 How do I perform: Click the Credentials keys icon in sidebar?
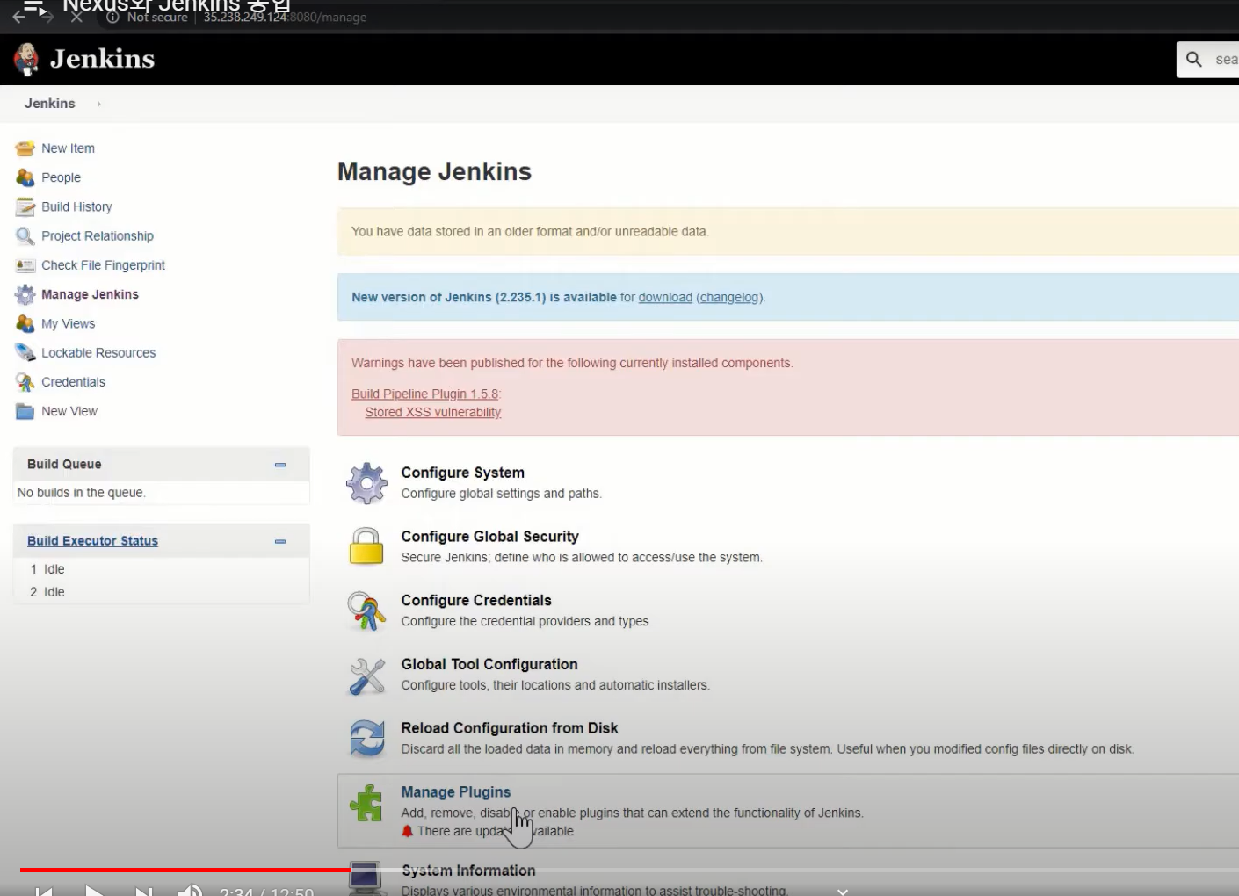[x=25, y=382]
